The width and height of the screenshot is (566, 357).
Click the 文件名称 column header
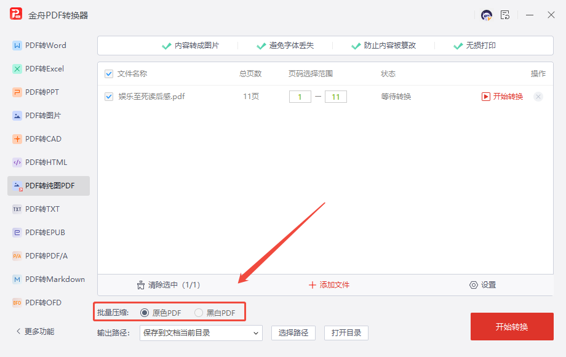point(132,74)
